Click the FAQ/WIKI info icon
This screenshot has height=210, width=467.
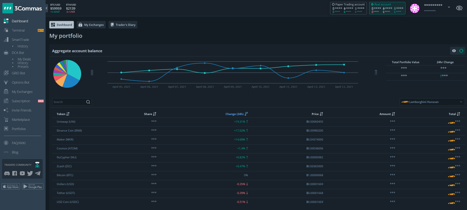tap(6, 143)
